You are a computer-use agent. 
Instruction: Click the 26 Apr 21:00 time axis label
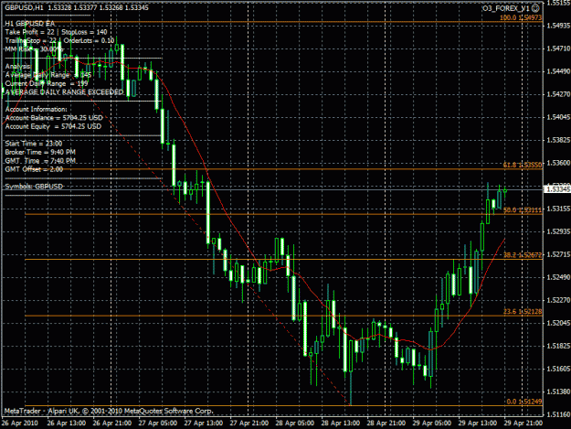coord(112,424)
